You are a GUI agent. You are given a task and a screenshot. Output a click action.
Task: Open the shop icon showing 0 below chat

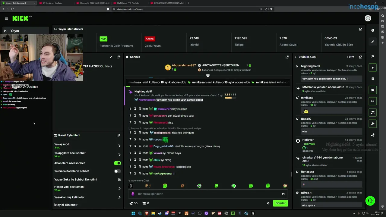(146, 203)
